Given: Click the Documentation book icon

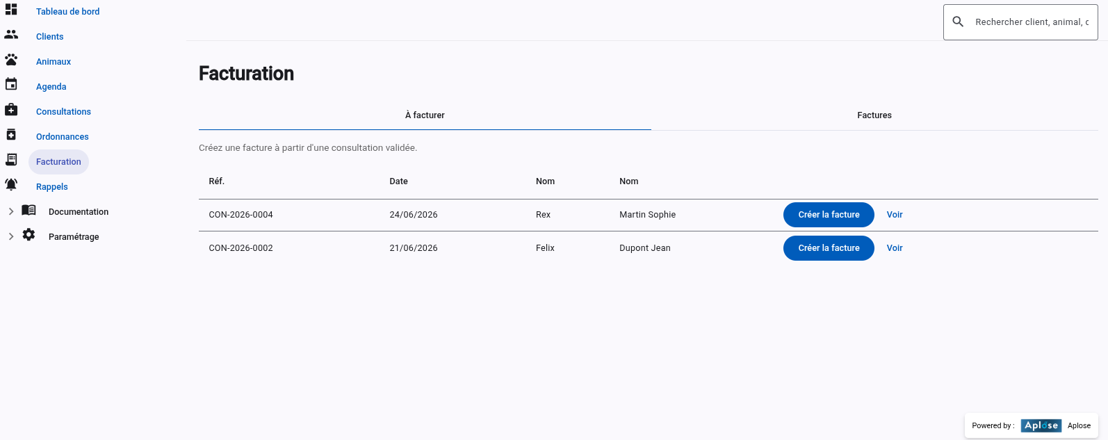Looking at the screenshot, I should pyautogui.click(x=28, y=210).
